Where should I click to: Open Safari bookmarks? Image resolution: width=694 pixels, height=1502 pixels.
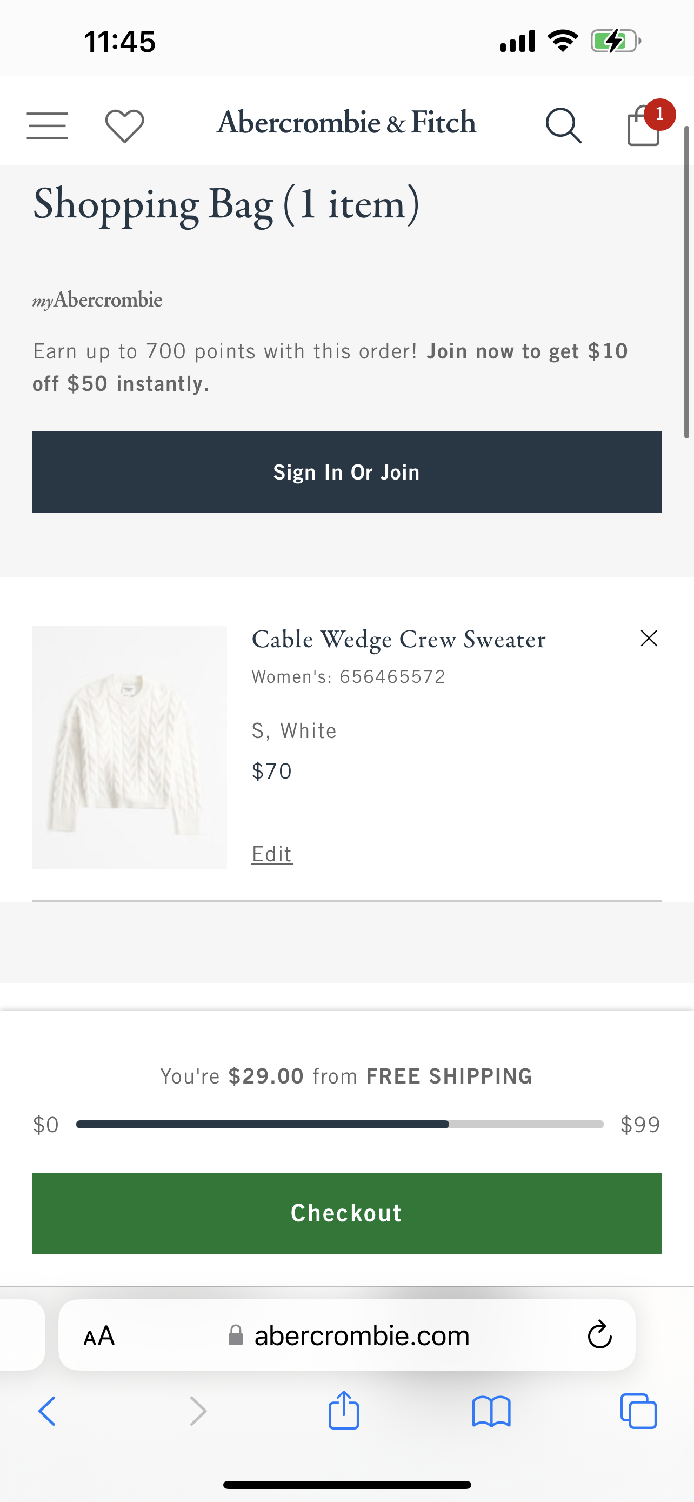pos(491,1411)
